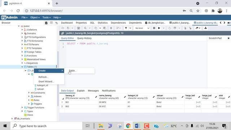The height and width of the screenshot is (130, 231).
Task: Click the Find magnifier icon
Action: [85, 28]
